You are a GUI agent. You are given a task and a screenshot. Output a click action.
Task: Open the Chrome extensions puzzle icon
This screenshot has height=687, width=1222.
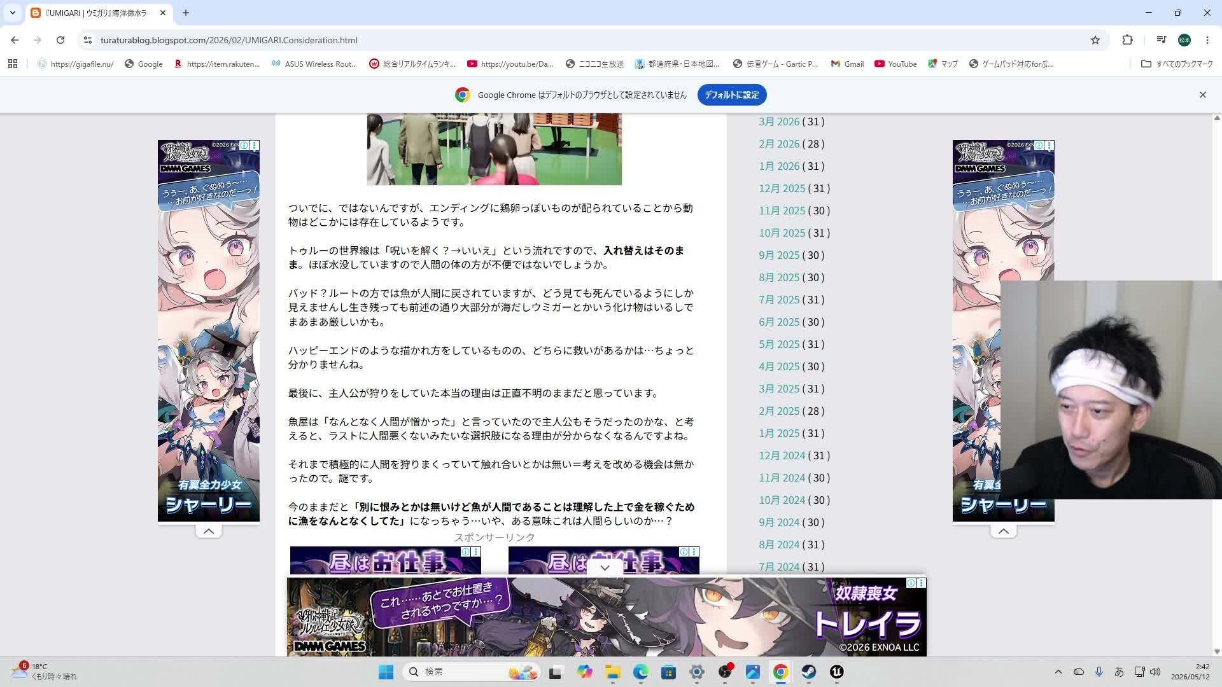pos(1127,40)
